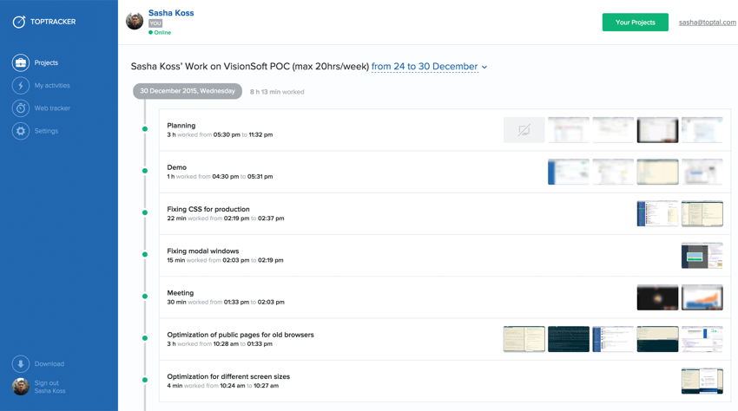Select Web tracker menu item

coord(52,108)
